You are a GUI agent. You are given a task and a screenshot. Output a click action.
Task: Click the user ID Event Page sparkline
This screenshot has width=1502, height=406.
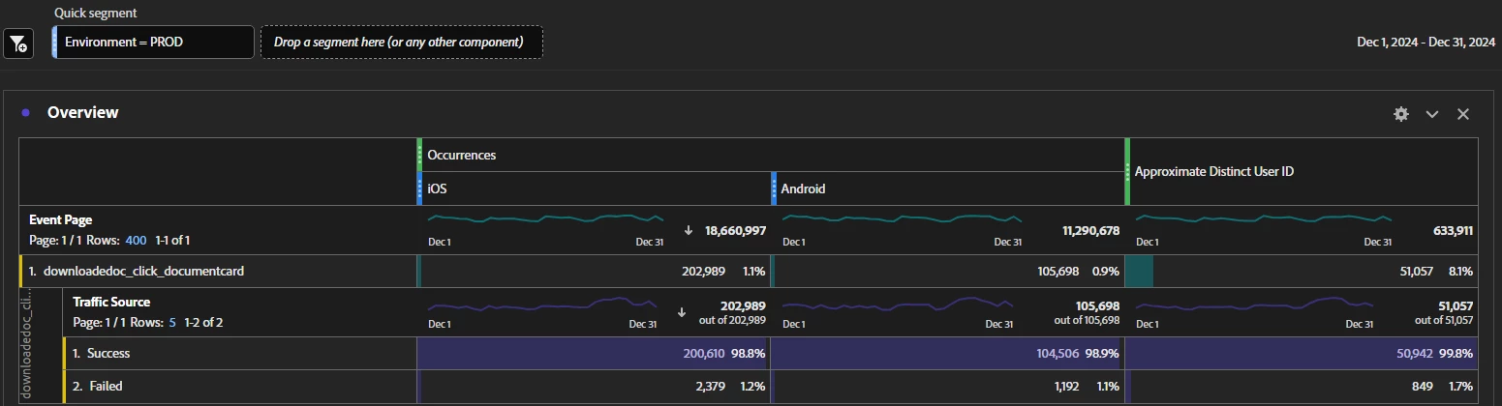coord(1263,218)
